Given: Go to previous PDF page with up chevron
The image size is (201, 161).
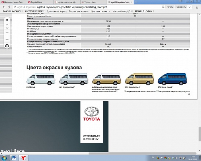Looking at the screenshot, I should 7,25.
